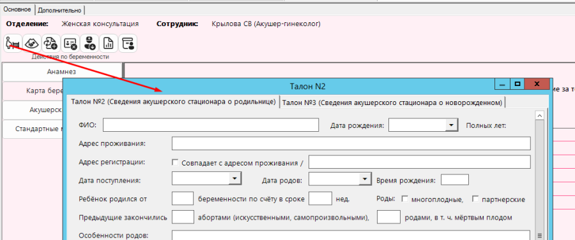Enable the 'многоплодные' checkbox

pyautogui.click(x=405, y=199)
